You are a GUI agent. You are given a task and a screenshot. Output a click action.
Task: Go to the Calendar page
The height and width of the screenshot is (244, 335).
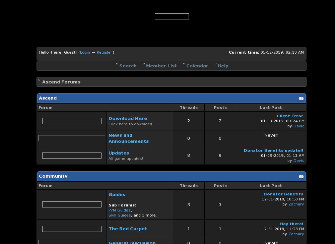[197, 66]
